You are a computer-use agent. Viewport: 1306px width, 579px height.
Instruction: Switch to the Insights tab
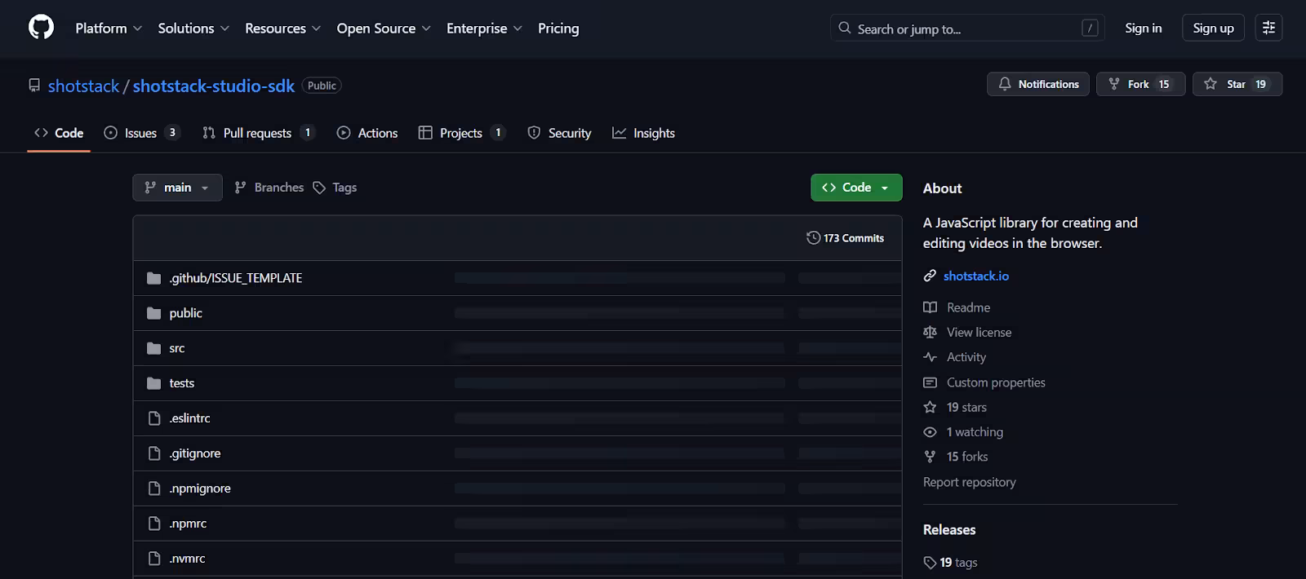644,133
